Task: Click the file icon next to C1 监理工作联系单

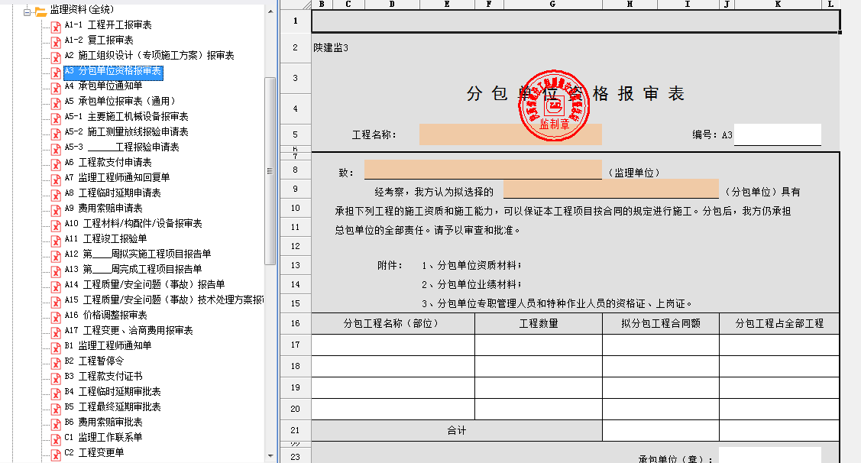Action: [56, 439]
